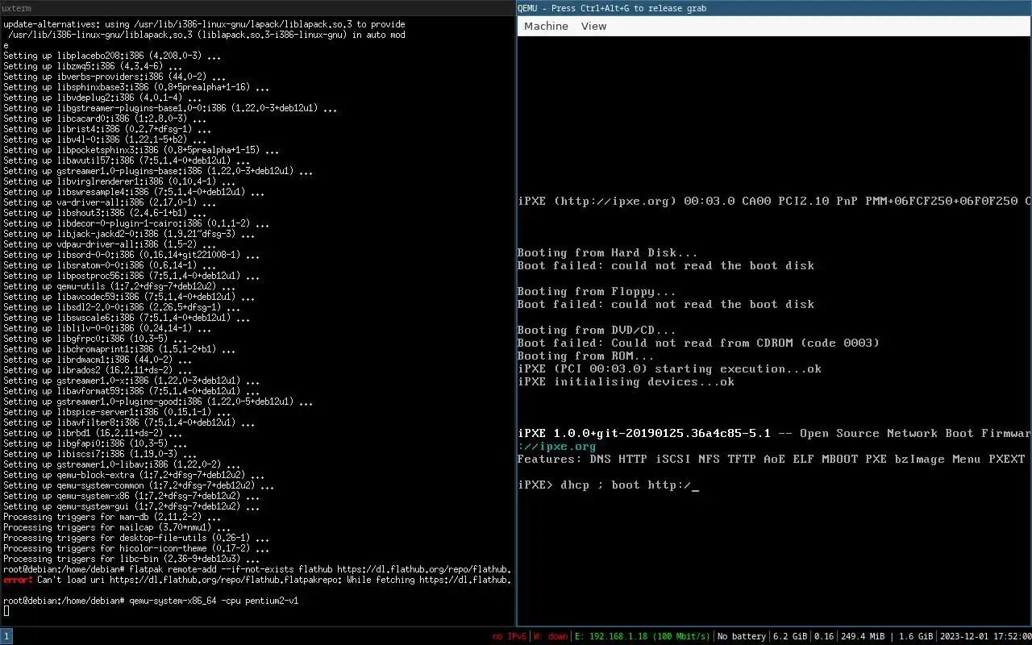Click the 'Features: DNS HTTP iSCSI' line
Viewport: 1032px width, 645px height.
(772, 459)
